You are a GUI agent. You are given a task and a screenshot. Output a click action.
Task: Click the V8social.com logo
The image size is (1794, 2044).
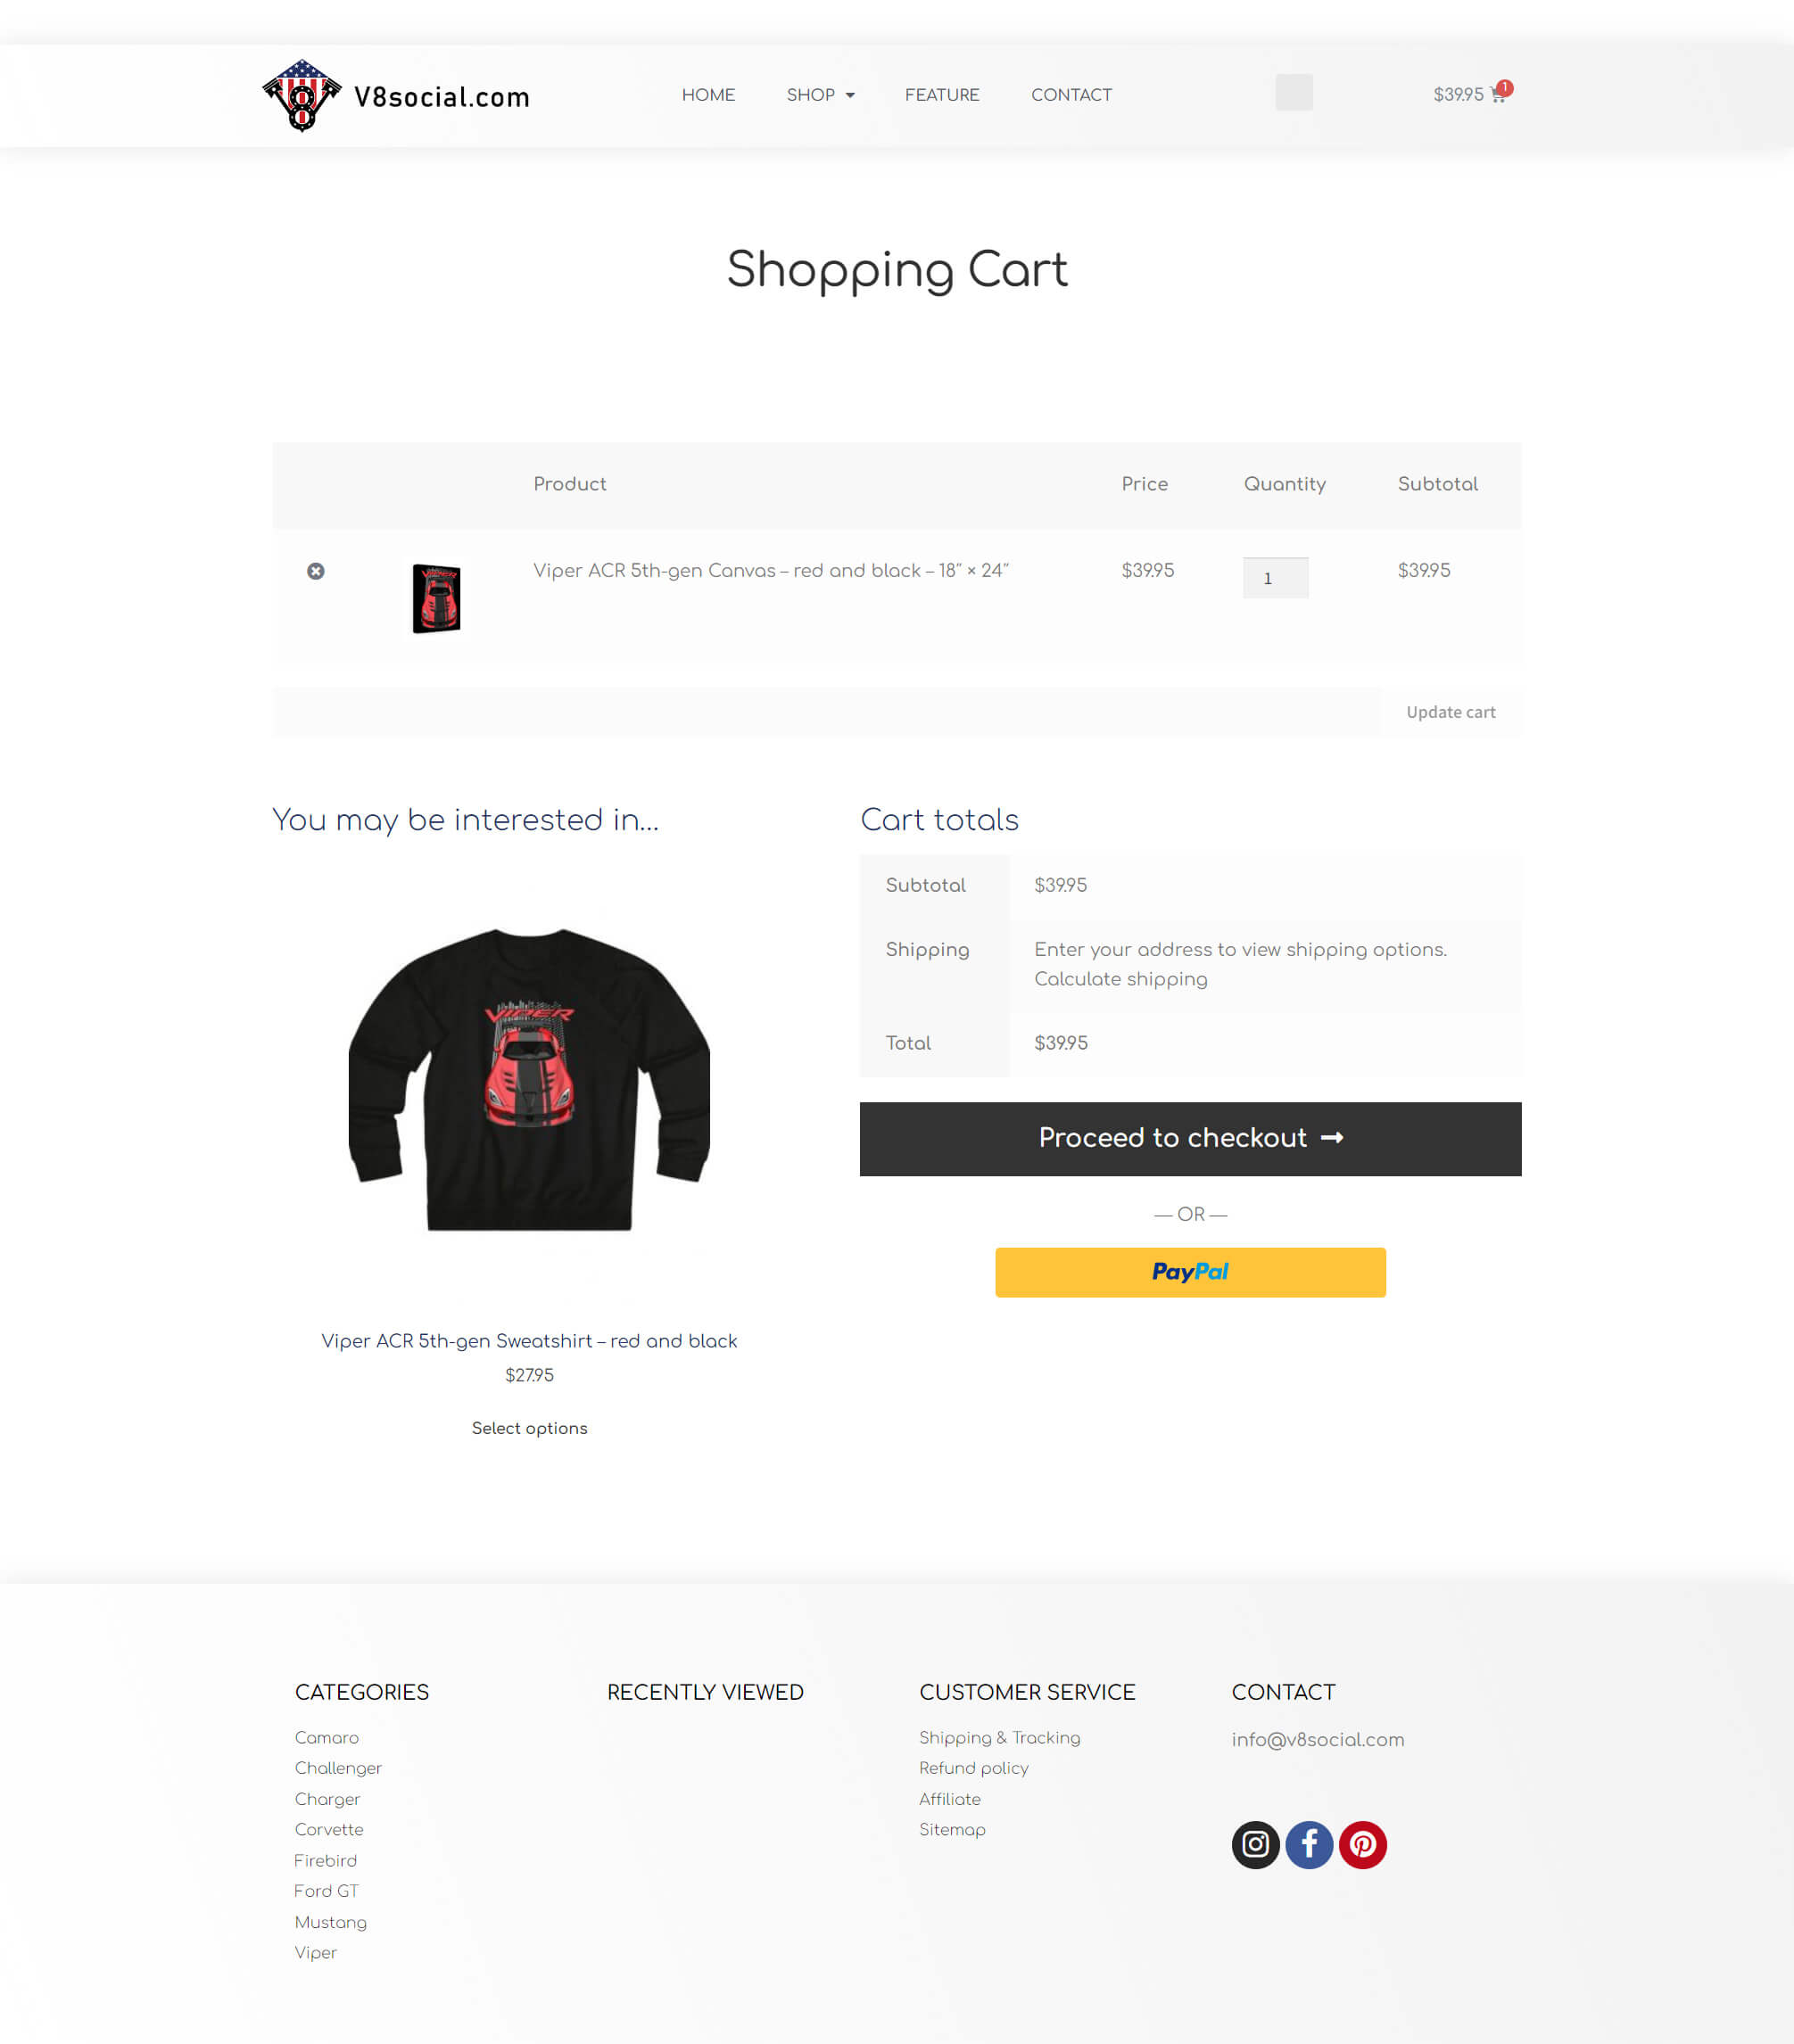[x=396, y=95]
